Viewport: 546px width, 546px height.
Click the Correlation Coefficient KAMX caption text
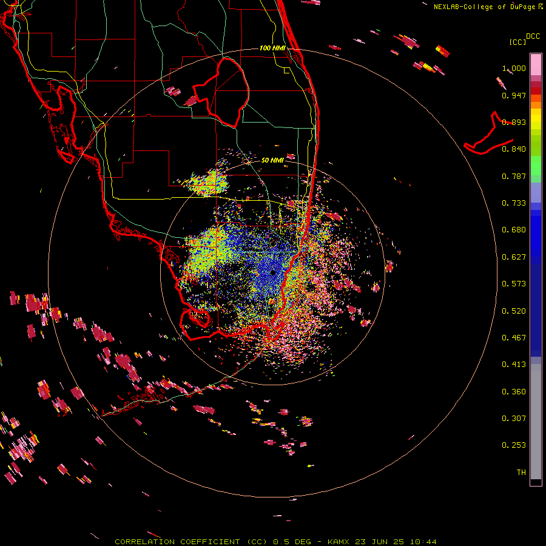tap(275, 542)
